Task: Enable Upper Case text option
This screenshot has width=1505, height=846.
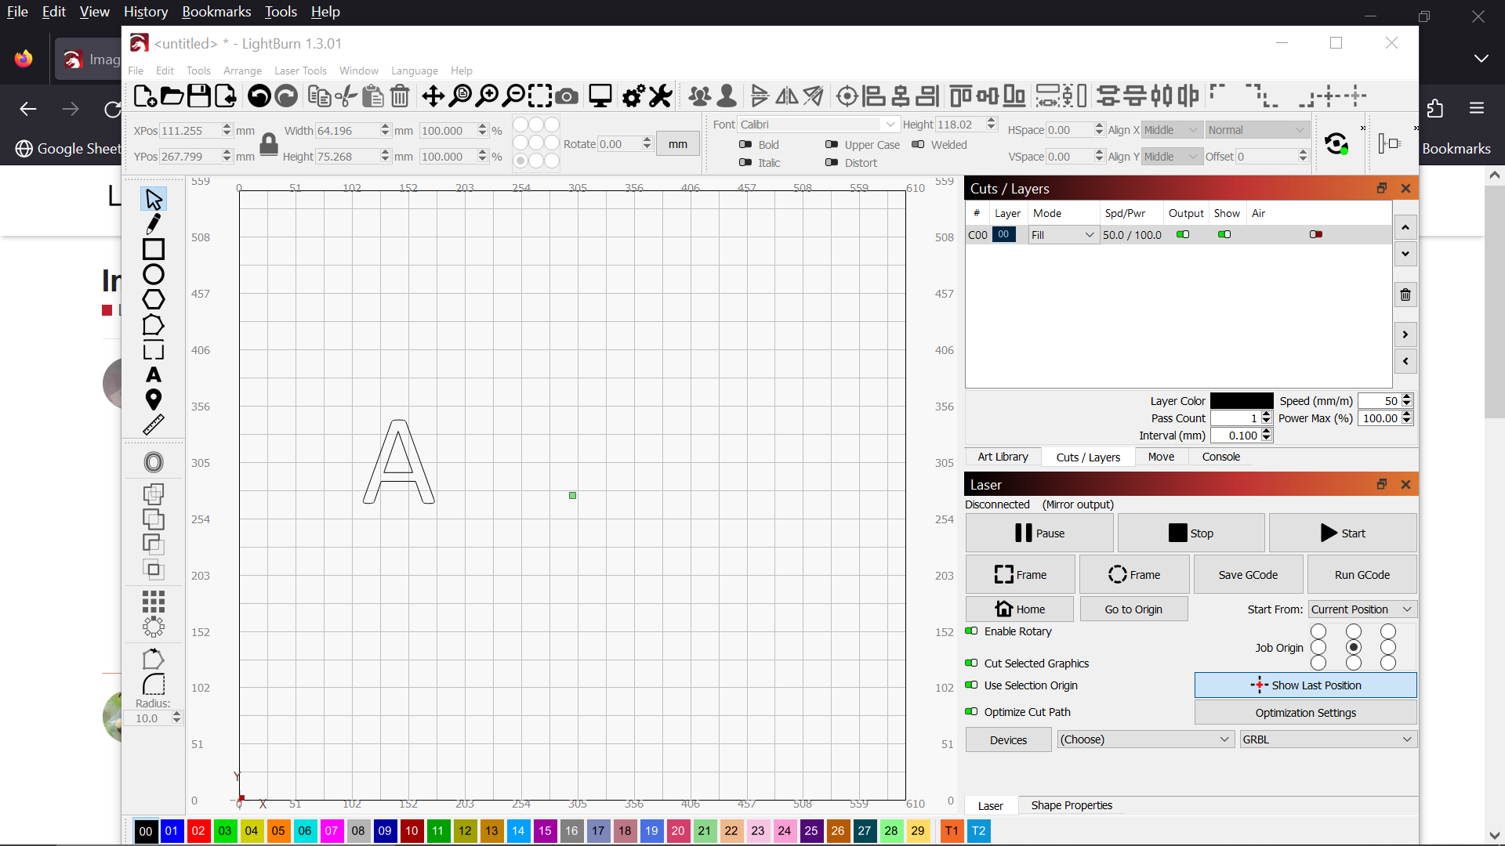Action: point(831,143)
